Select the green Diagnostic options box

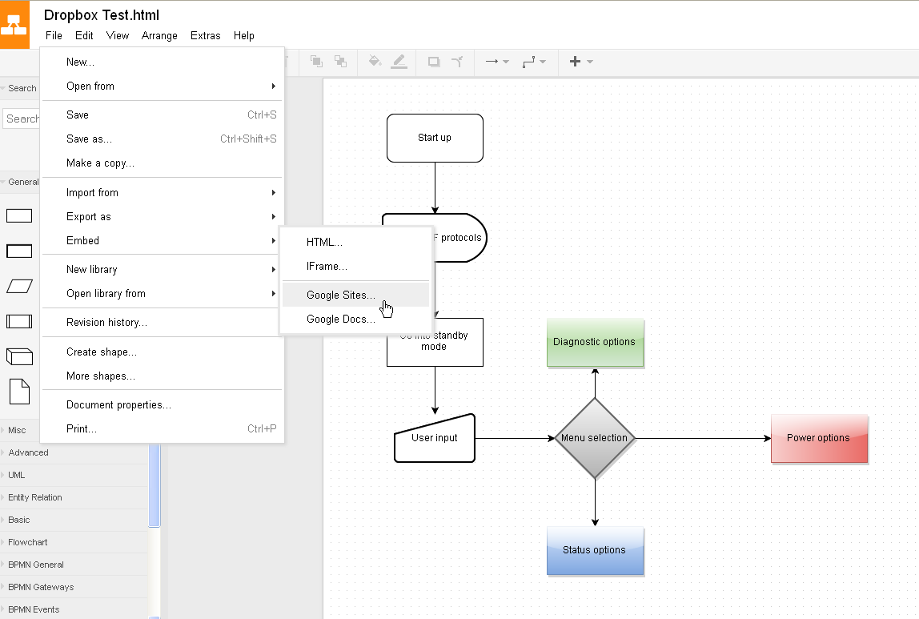(x=596, y=343)
